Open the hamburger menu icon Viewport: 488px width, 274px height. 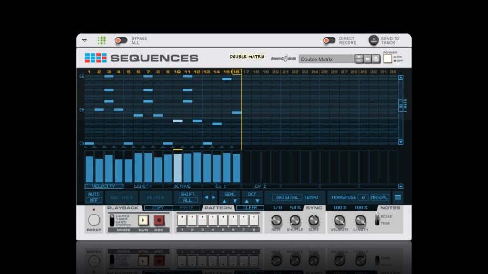(398, 197)
